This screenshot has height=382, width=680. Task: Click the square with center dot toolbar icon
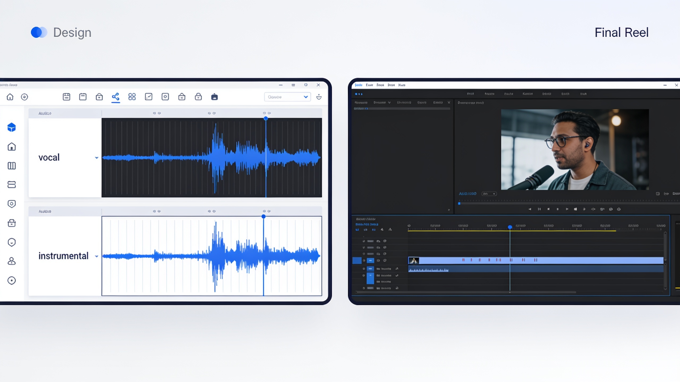pyautogui.click(x=165, y=97)
